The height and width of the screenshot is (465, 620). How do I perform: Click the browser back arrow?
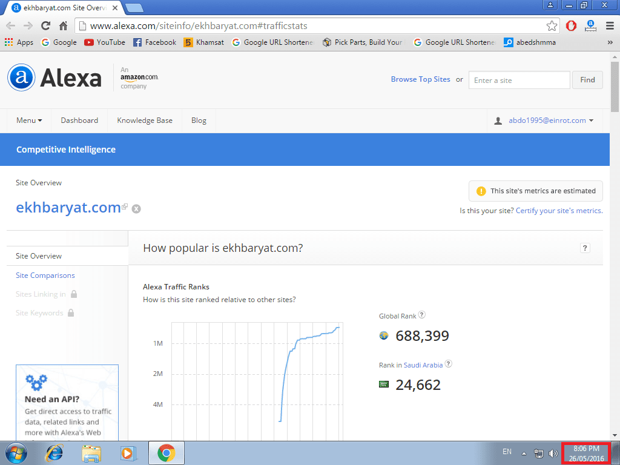tap(11, 26)
